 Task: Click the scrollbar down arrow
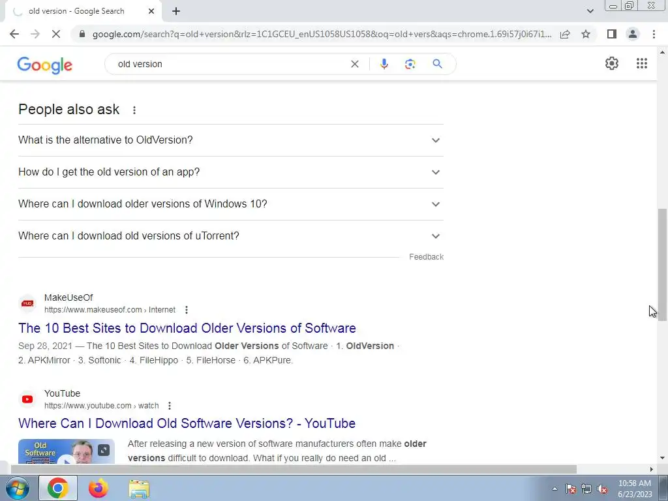(662, 459)
